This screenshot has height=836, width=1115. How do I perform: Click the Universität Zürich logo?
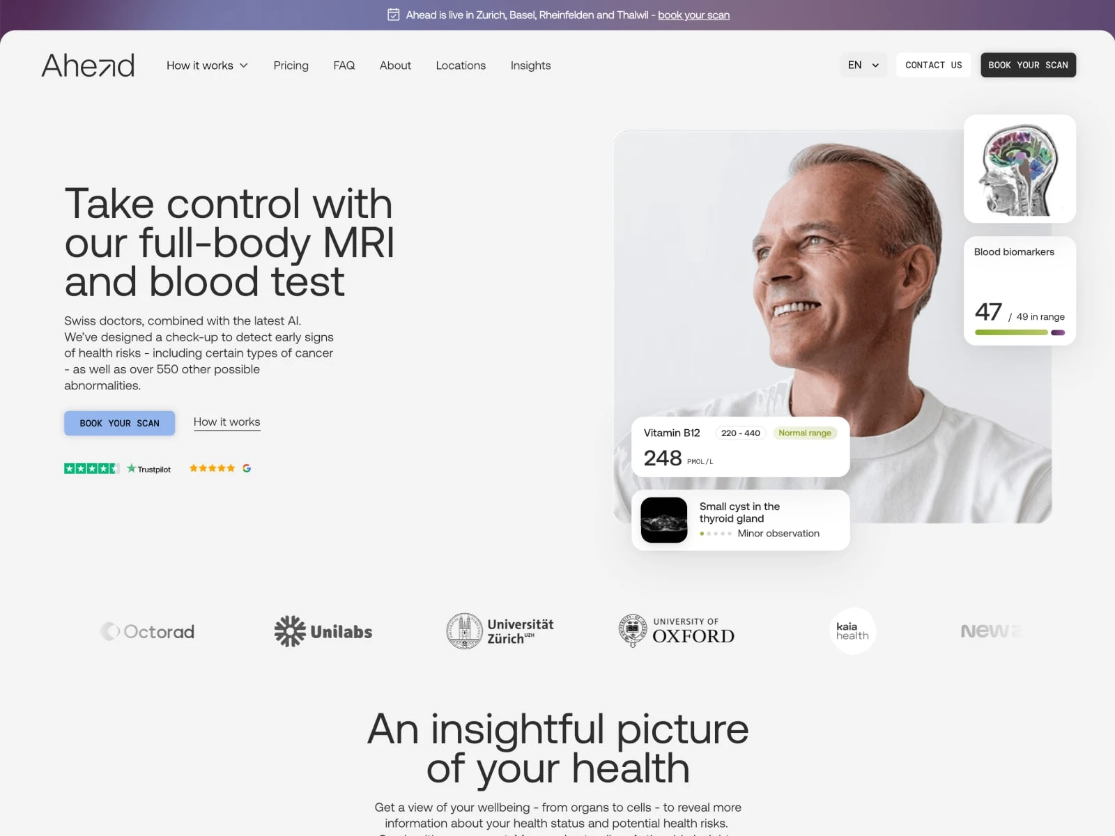click(x=500, y=631)
